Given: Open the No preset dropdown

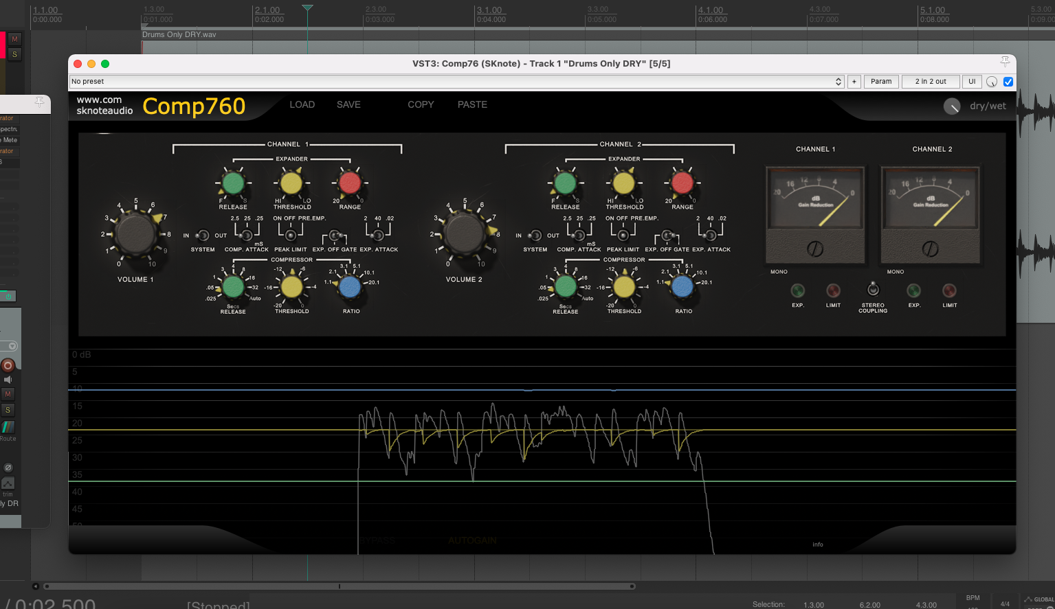Looking at the screenshot, I should coord(456,82).
